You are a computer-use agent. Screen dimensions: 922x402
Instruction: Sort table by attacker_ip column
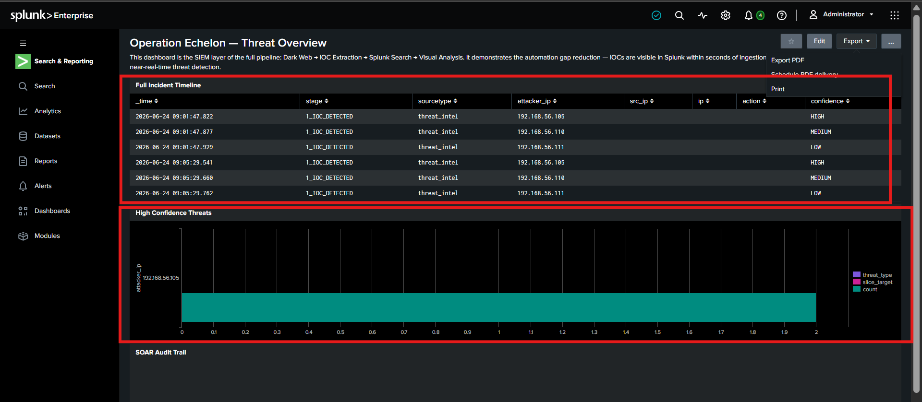[x=537, y=101]
